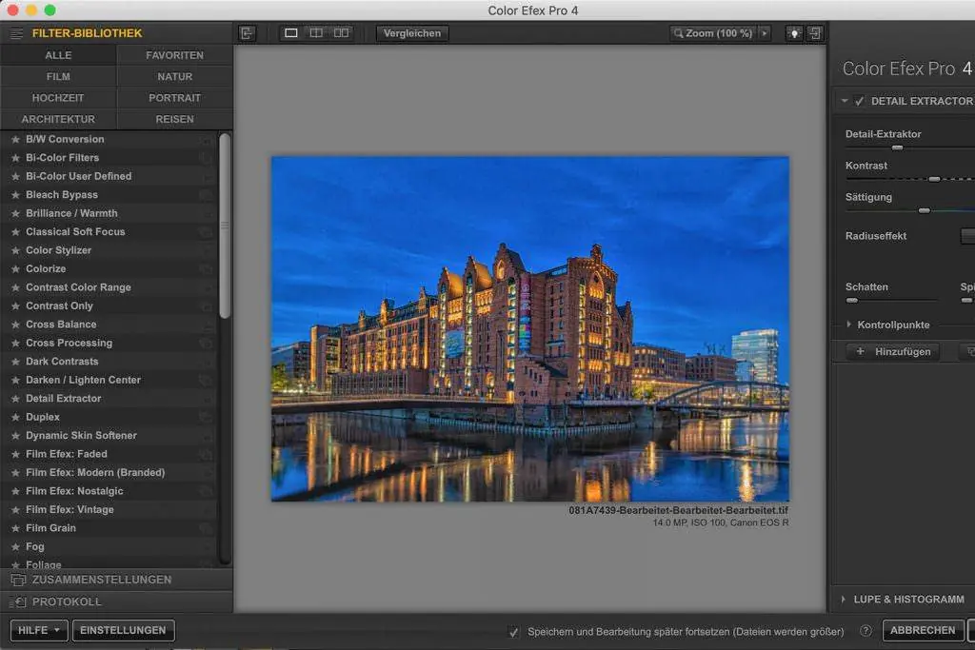Click the filter library hamburger icon
The height and width of the screenshot is (650, 975).
pos(16,33)
